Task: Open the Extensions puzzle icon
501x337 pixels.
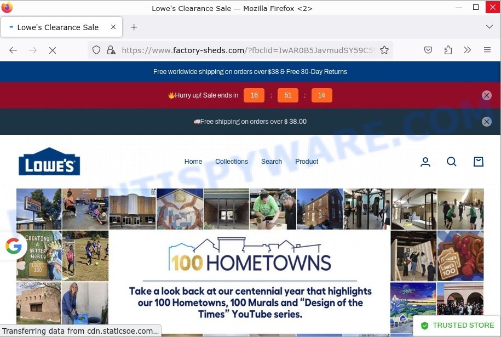Action: (x=448, y=50)
